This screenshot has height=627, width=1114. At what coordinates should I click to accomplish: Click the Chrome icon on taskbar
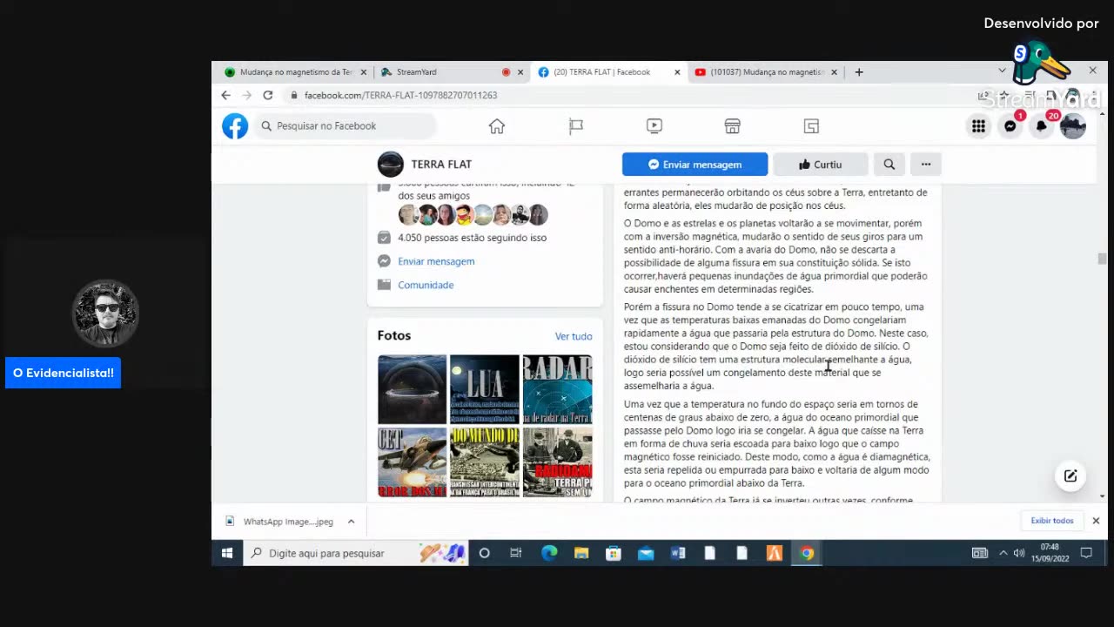point(807,553)
